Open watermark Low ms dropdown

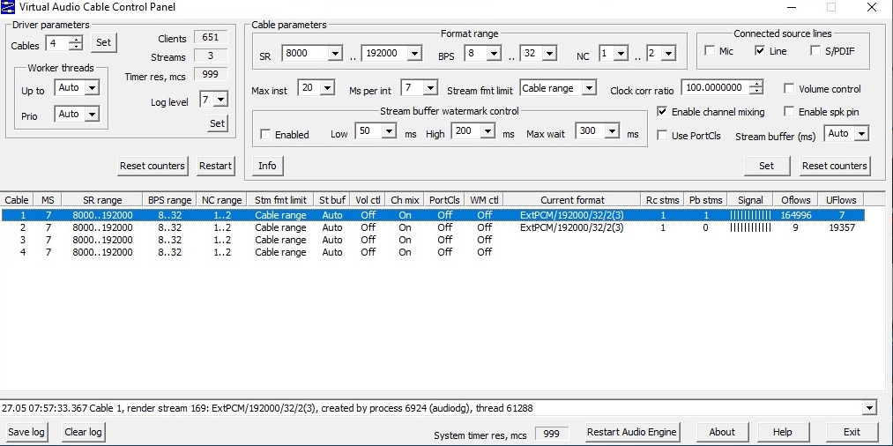click(389, 131)
